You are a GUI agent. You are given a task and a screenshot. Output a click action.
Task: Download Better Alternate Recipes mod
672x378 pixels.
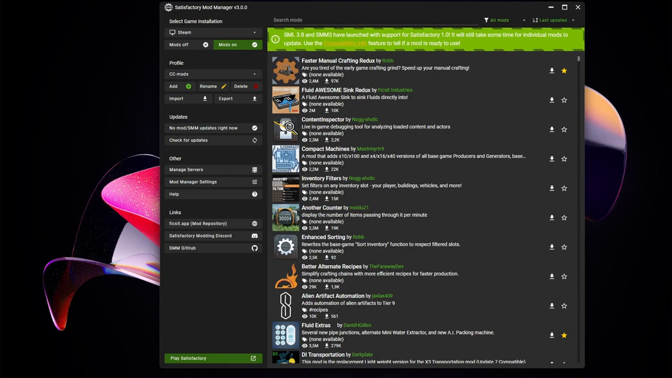coord(552,276)
